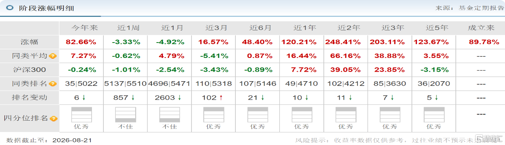Click the quartile chart icon under 今年来
The height and width of the screenshot is (145, 505).
(x=81, y=115)
